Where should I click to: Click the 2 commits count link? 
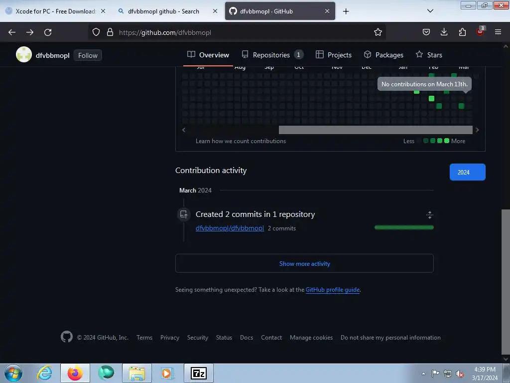pos(282,228)
